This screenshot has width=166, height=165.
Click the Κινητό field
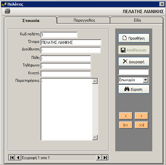pyautogui.click(x=66, y=74)
